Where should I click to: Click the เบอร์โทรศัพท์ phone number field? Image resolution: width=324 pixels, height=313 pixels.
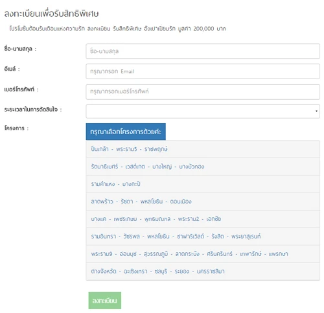203,92
